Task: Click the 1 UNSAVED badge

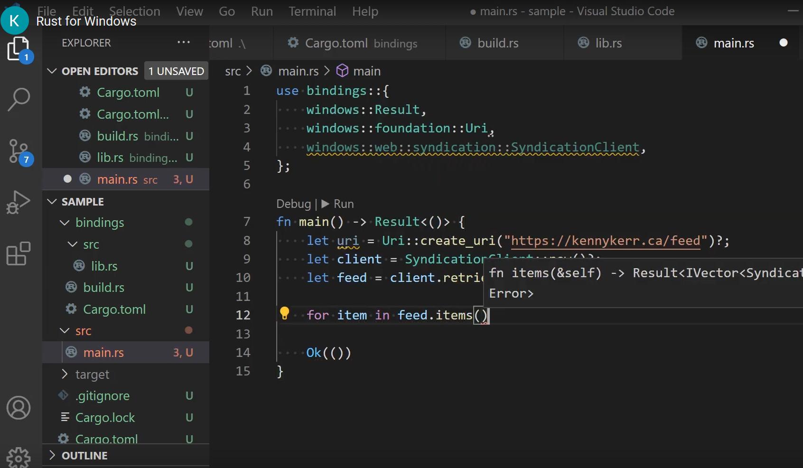Action: coord(176,71)
